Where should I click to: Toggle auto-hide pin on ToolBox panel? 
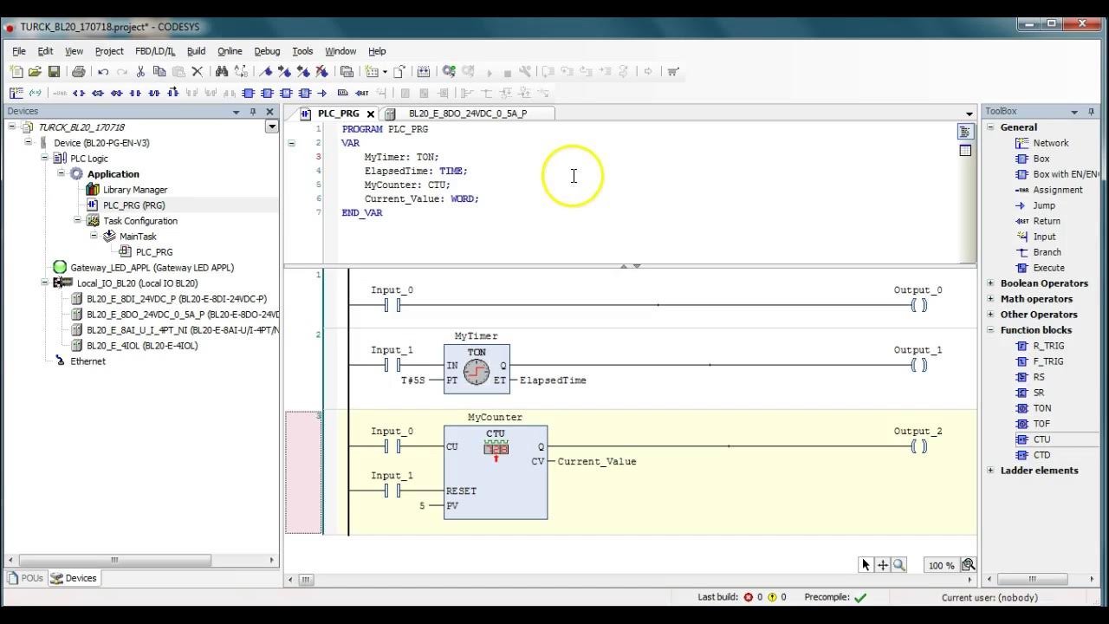(x=1091, y=112)
